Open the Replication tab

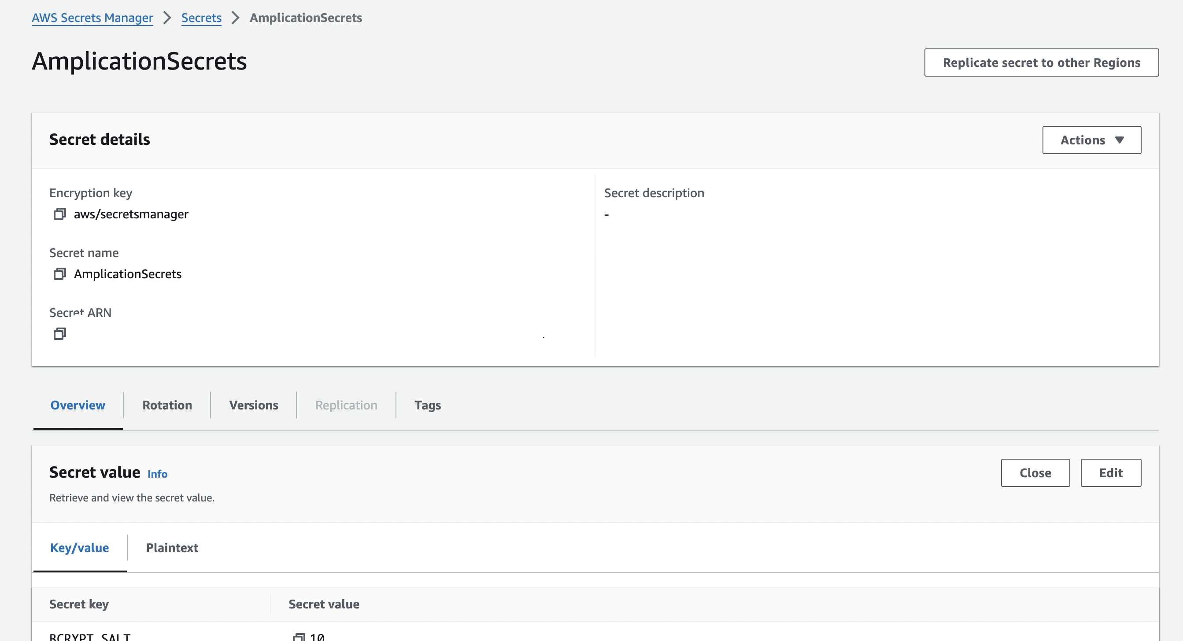coord(346,405)
